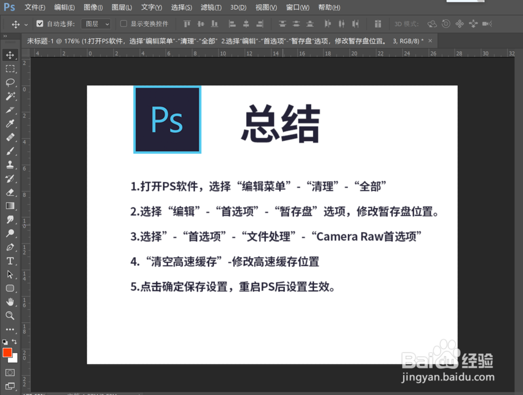Open the Auto-Select target dropdown showing 图层
Viewport: 523px width, 395px height.
coord(96,24)
